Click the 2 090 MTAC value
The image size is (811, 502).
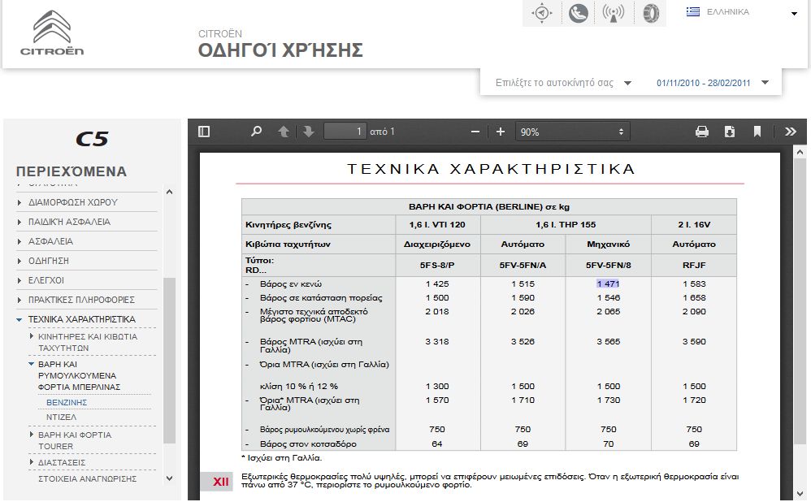coord(694,312)
